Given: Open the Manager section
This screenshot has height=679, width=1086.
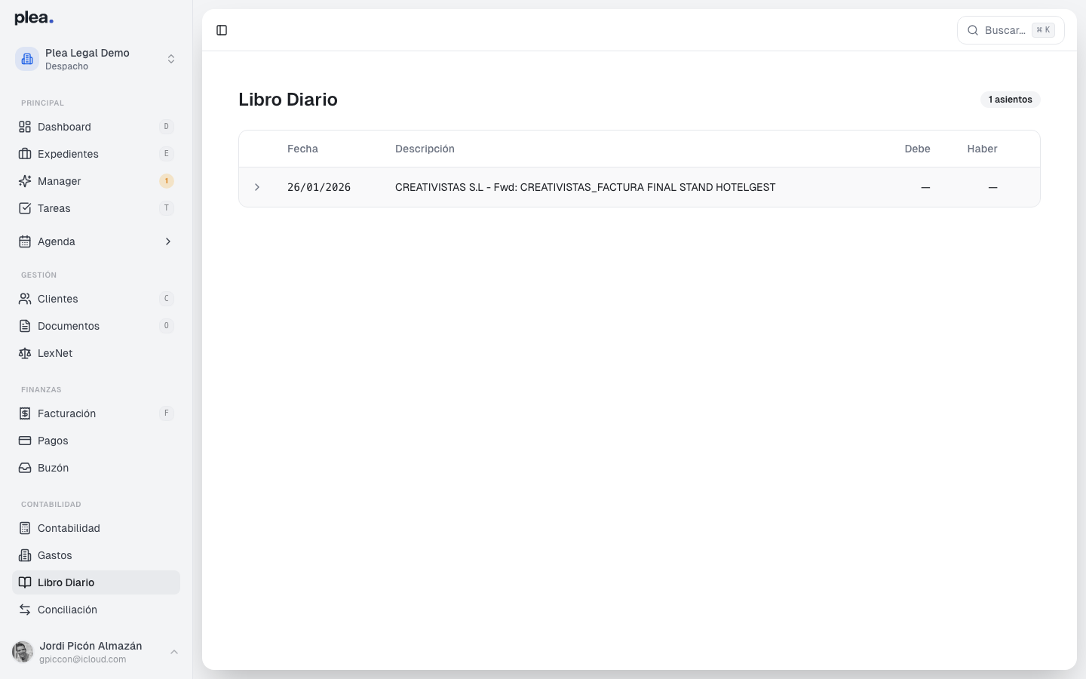Looking at the screenshot, I should [x=97, y=181].
